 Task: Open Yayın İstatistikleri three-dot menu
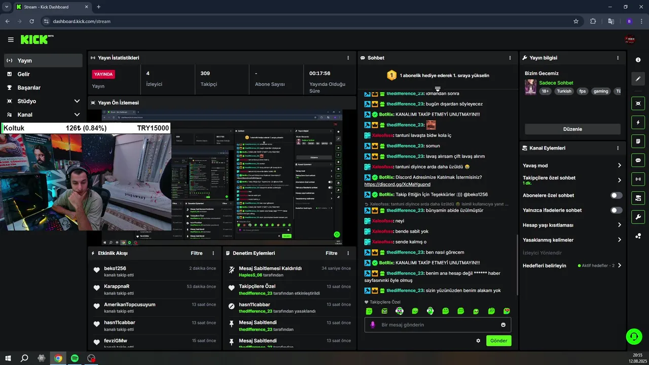pos(348,58)
